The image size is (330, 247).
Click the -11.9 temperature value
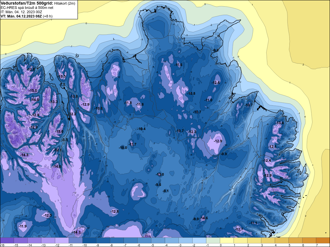point(23,227)
